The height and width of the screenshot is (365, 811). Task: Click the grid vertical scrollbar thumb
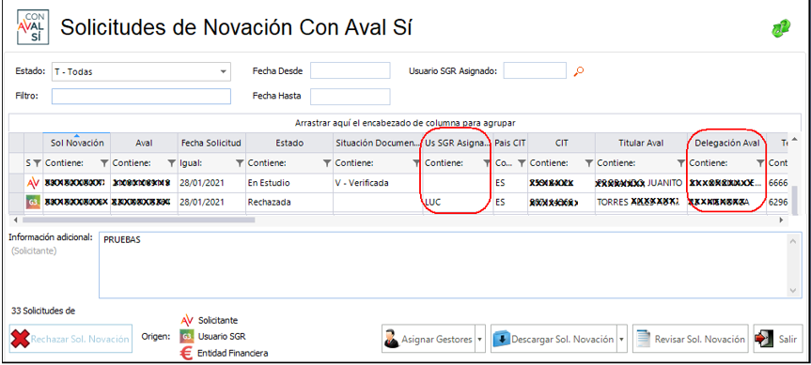pos(795,199)
